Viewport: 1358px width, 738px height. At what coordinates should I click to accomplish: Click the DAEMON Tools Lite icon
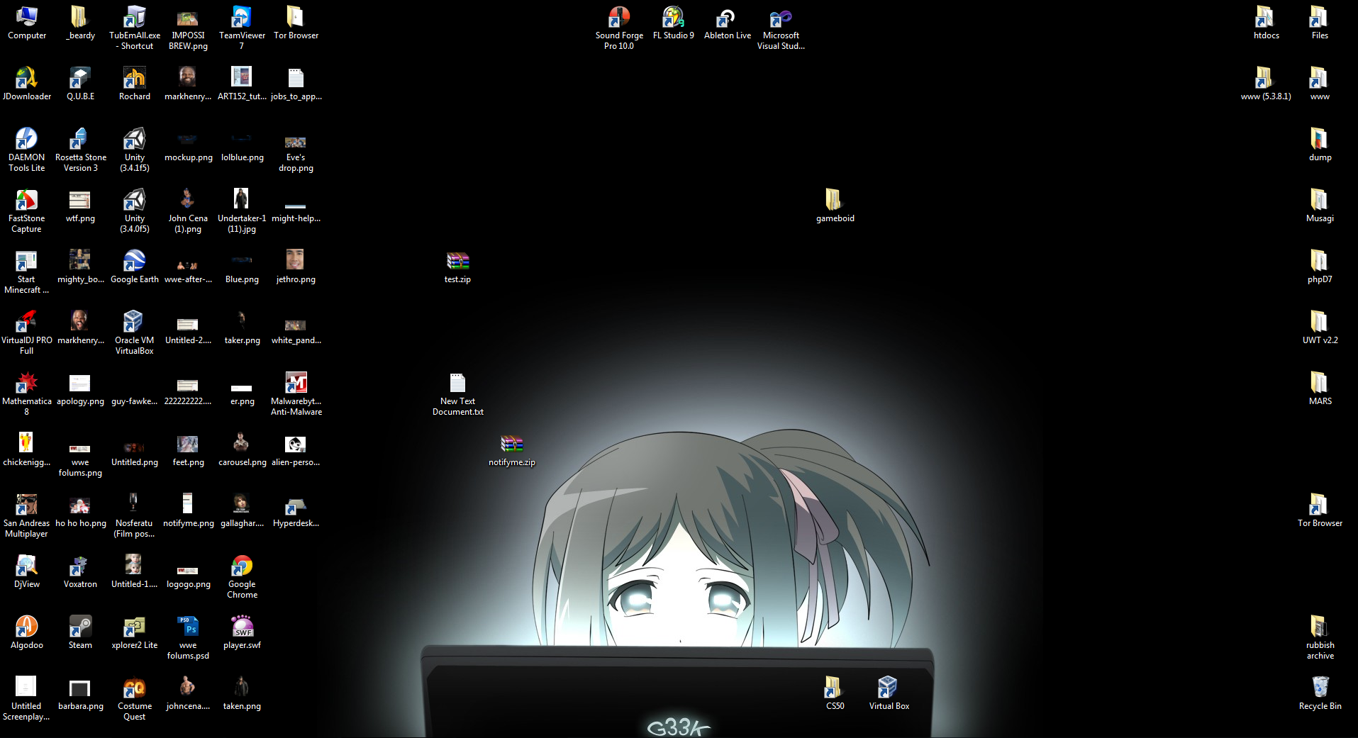[27, 140]
